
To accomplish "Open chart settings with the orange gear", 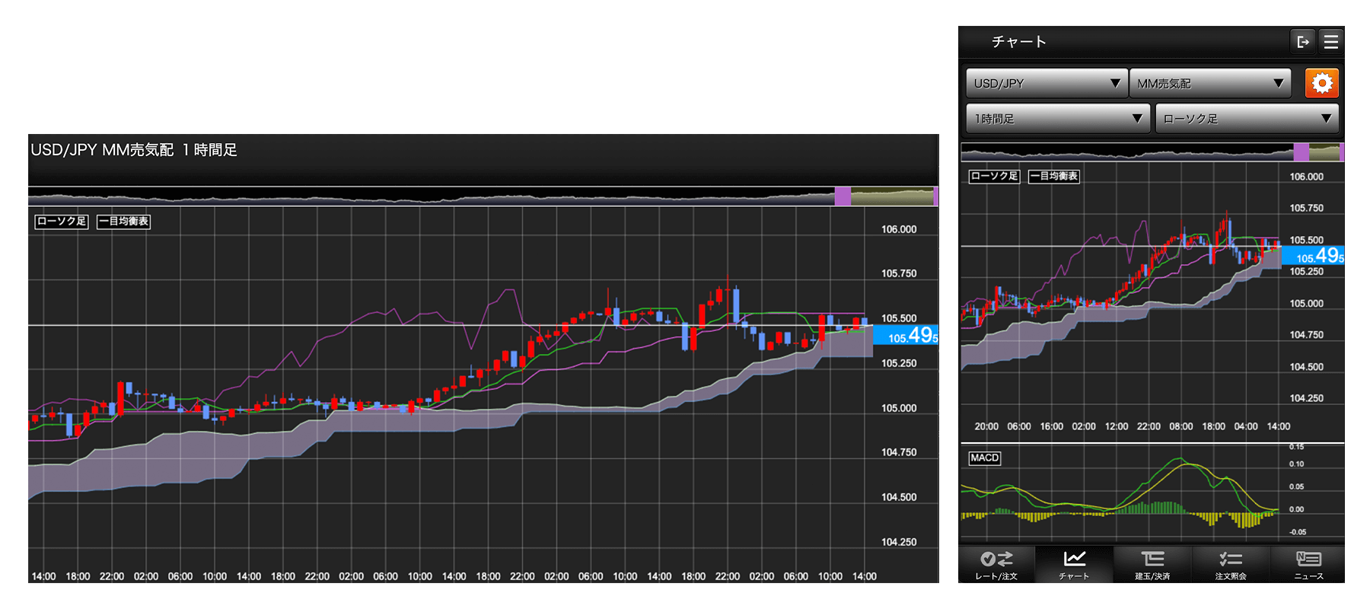I will click(1322, 83).
